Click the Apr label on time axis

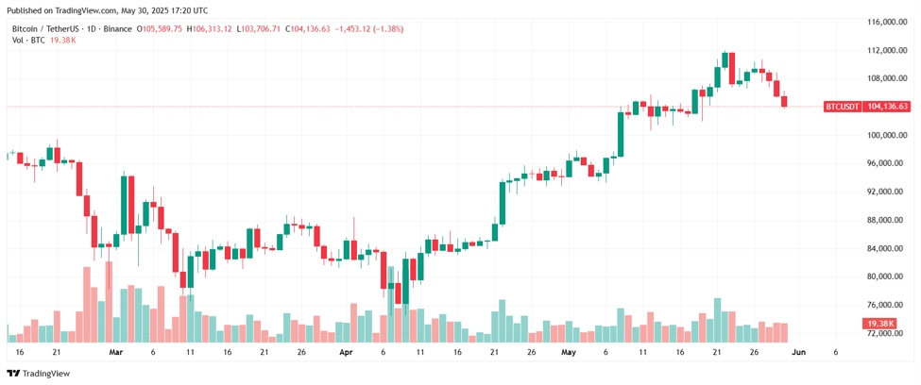click(347, 352)
